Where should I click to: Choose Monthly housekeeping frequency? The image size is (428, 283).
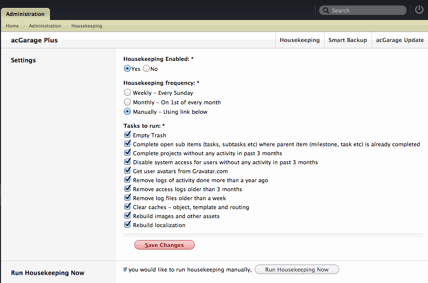click(127, 102)
